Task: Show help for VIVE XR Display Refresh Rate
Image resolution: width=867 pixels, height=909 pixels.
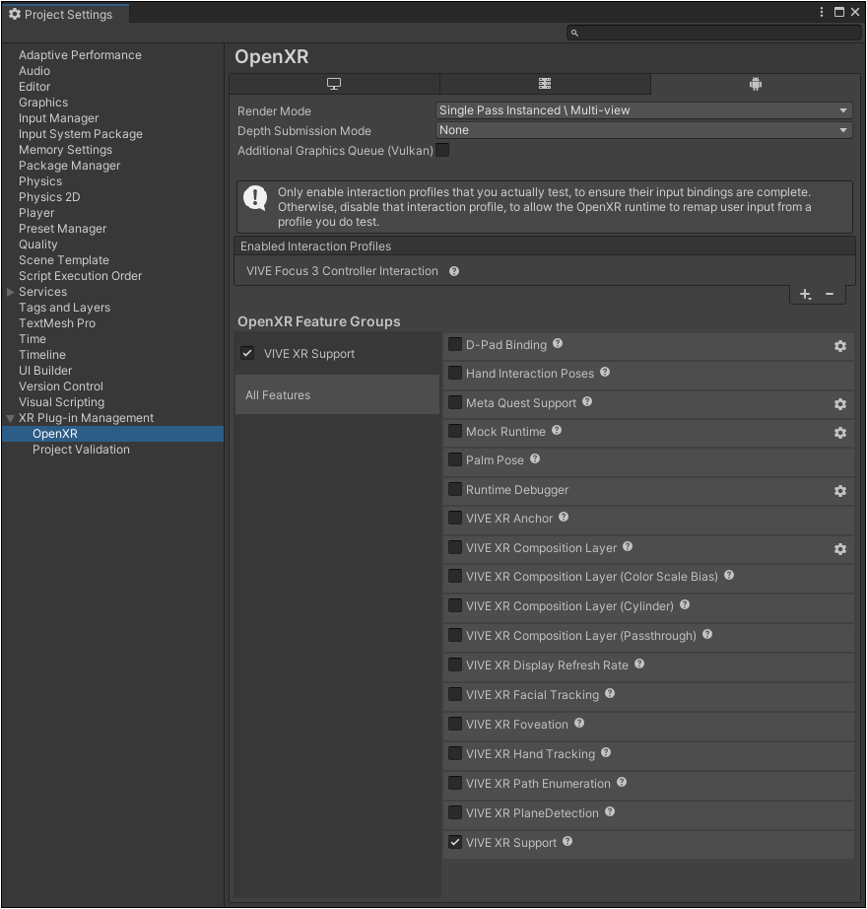Action: click(x=639, y=664)
